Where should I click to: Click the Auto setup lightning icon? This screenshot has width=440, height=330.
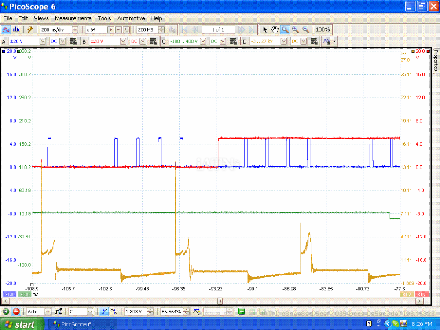pyautogui.click(x=30, y=29)
